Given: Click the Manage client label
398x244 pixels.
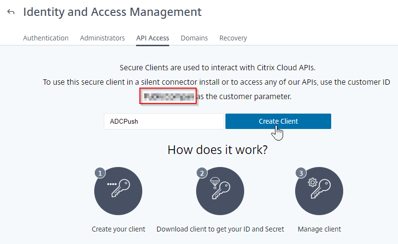Looking at the screenshot, I should click(x=319, y=229).
